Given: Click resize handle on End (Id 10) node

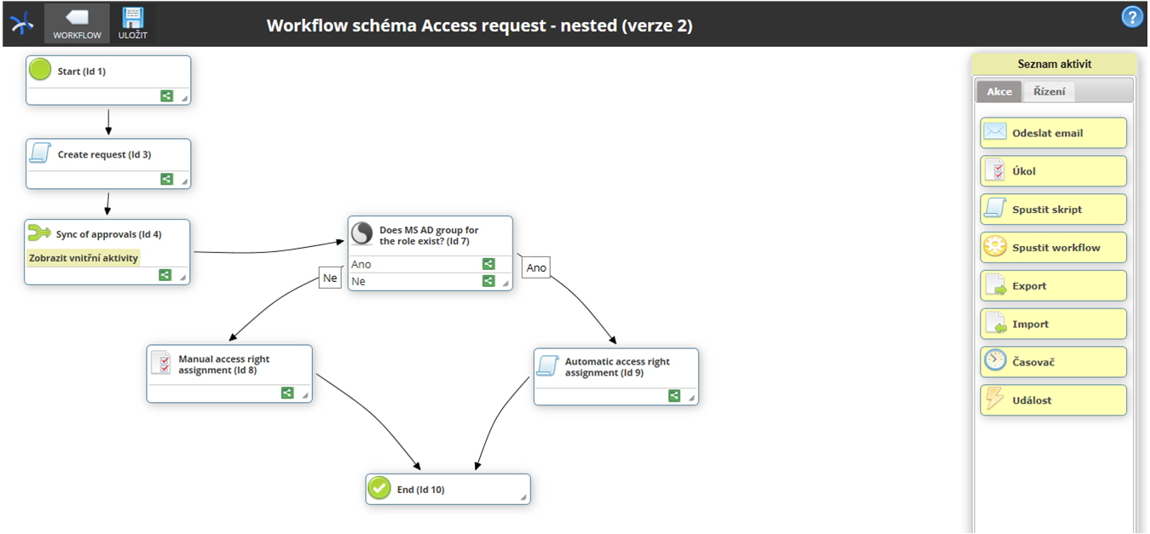Looking at the screenshot, I should click(523, 497).
